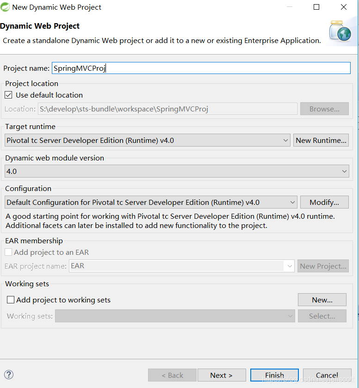Click the Cancel button
The height and width of the screenshot is (388, 359).
327,375
